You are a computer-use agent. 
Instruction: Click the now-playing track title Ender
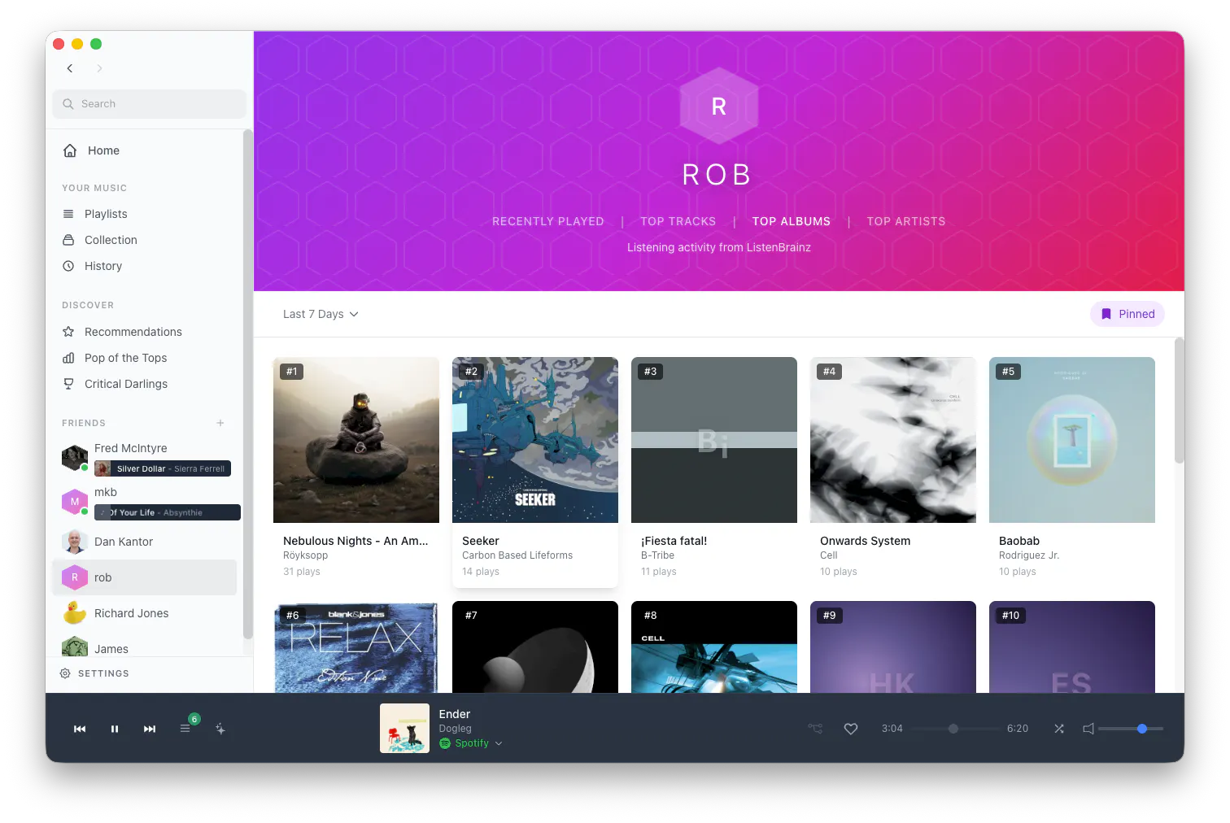(x=455, y=714)
